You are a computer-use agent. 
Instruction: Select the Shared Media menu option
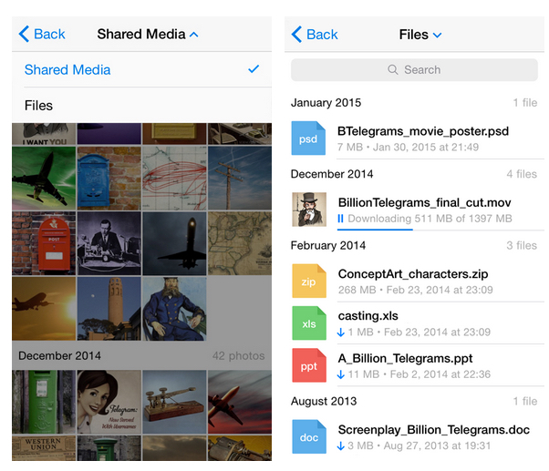point(141,69)
